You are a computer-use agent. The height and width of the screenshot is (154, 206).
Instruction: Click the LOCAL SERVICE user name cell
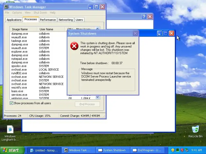[49, 70]
